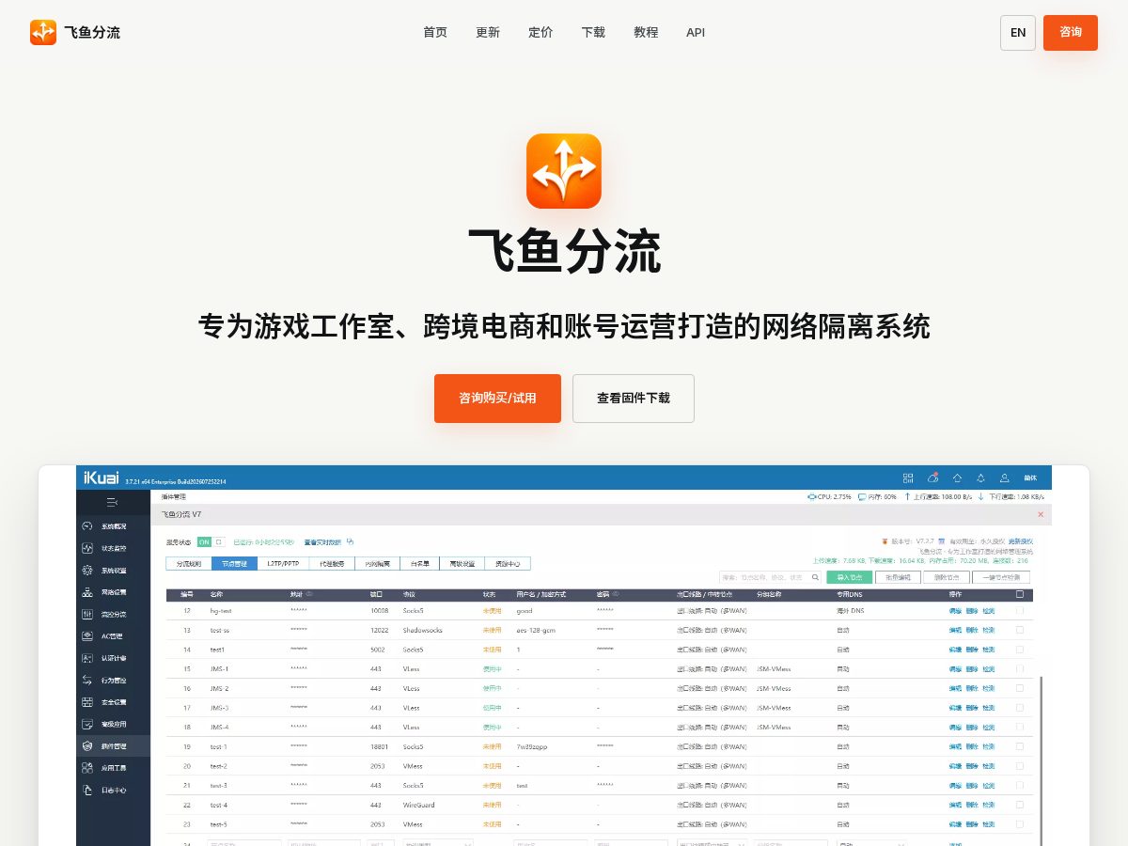Click the 咨询购买/试用 button
Image resolution: width=1128 pixels, height=846 pixels.
click(497, 399)
